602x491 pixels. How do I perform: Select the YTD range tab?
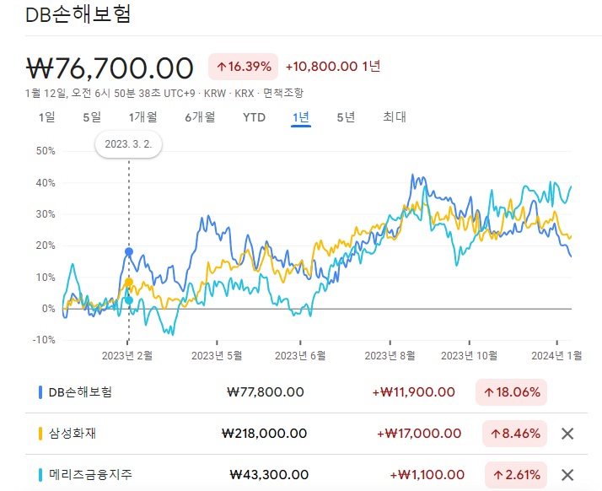[x=254, y=117]
